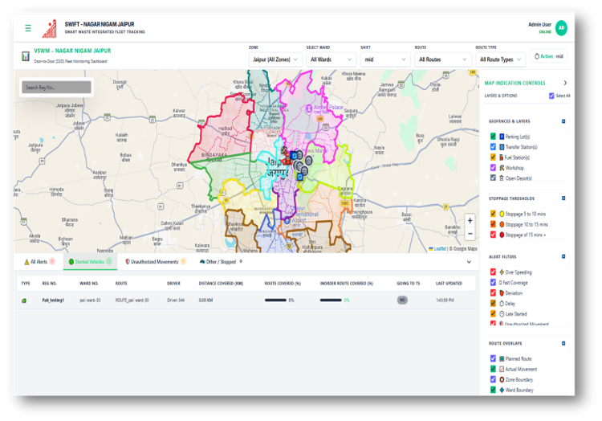Image resolution: width=602 pixels, height=421 pixels.
Task: Open the Route Type dropdown
Action: point(500,59)
